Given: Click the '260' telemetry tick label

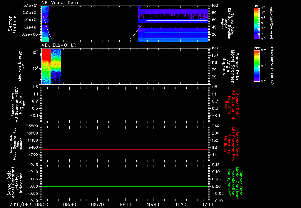Looking at the screenshot, I should coord(215,126).
